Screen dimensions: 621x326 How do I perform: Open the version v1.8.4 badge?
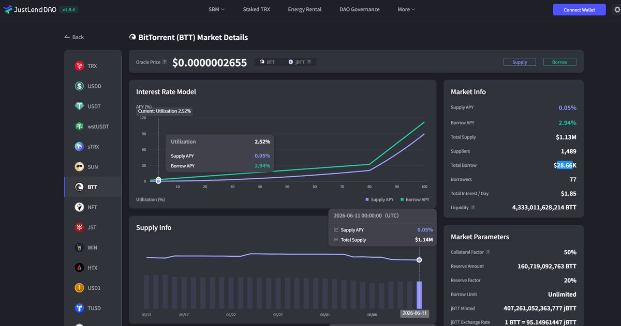click(x=69, y=10)
